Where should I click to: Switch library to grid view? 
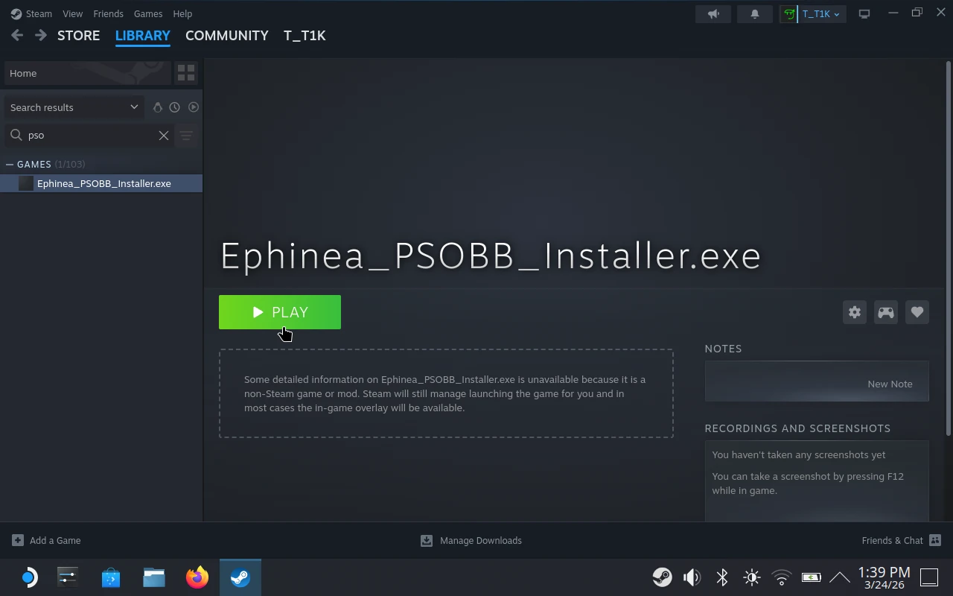[186, 72]
